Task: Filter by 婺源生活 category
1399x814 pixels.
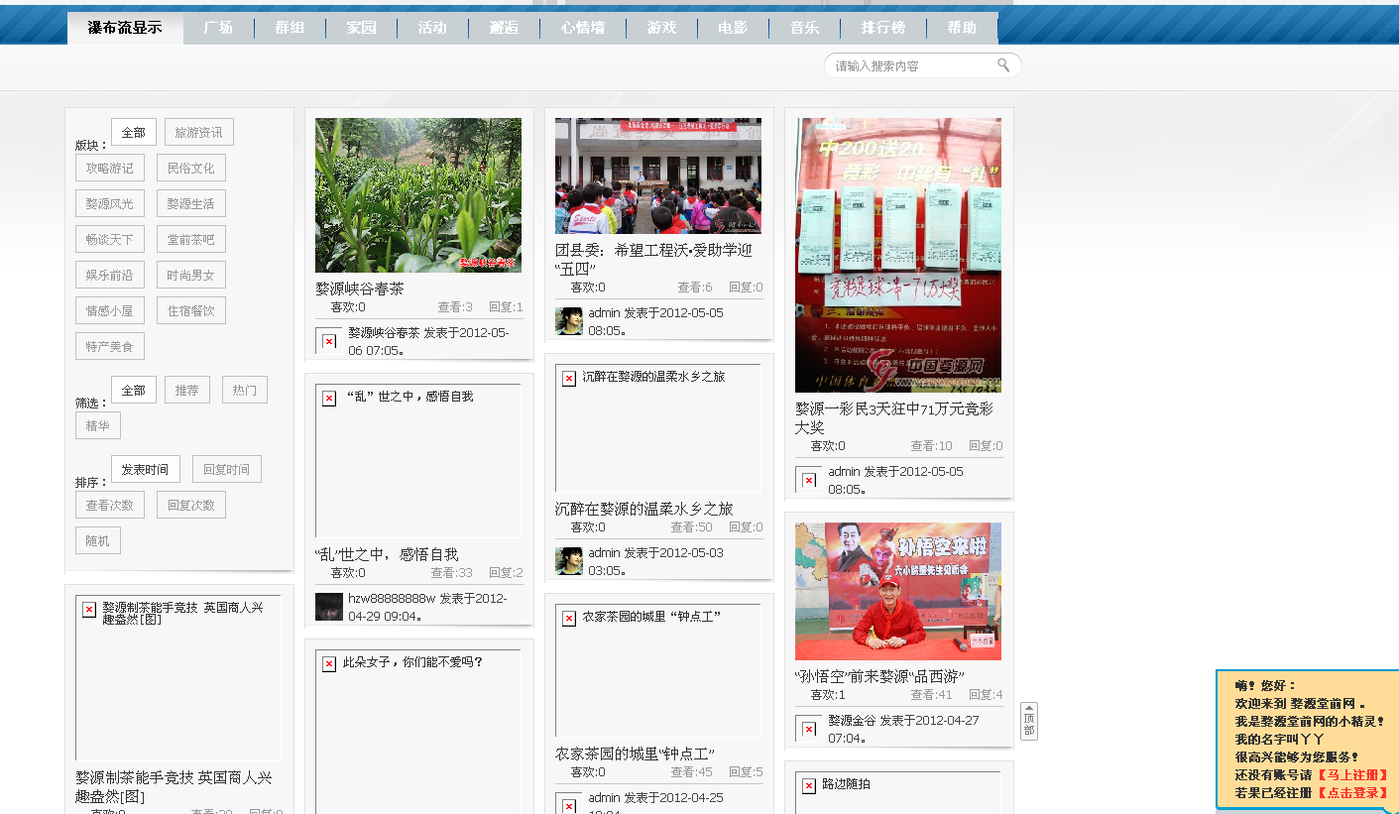Action: 191,203
